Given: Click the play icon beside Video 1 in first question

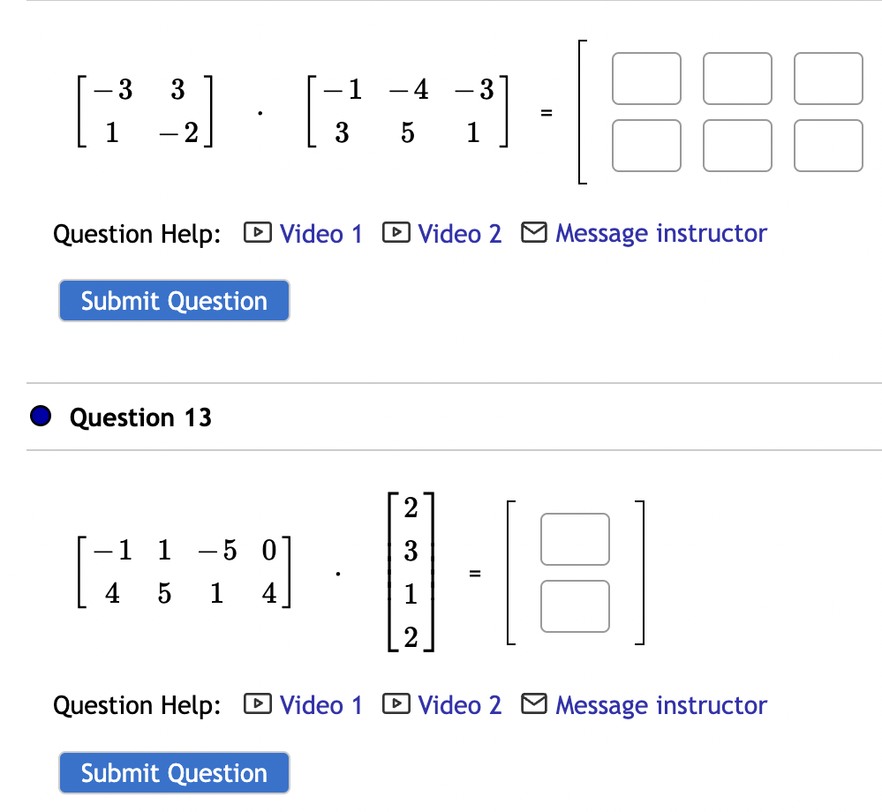Looking at the screenshot, I should click(256, 233).
